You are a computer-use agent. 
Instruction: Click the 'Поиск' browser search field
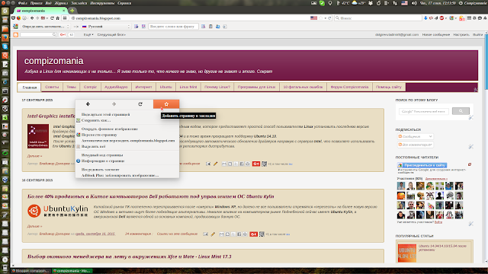378,18
